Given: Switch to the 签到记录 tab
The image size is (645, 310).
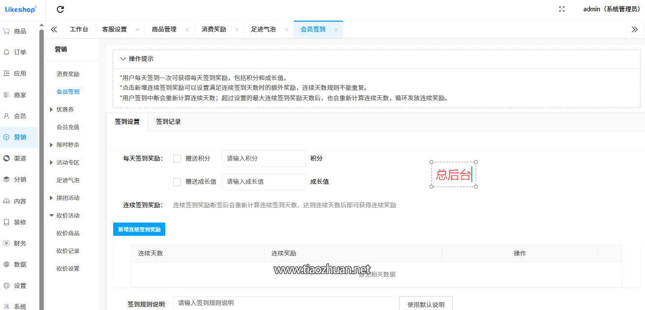Looking at the screenshot, I should click(168, 121).
